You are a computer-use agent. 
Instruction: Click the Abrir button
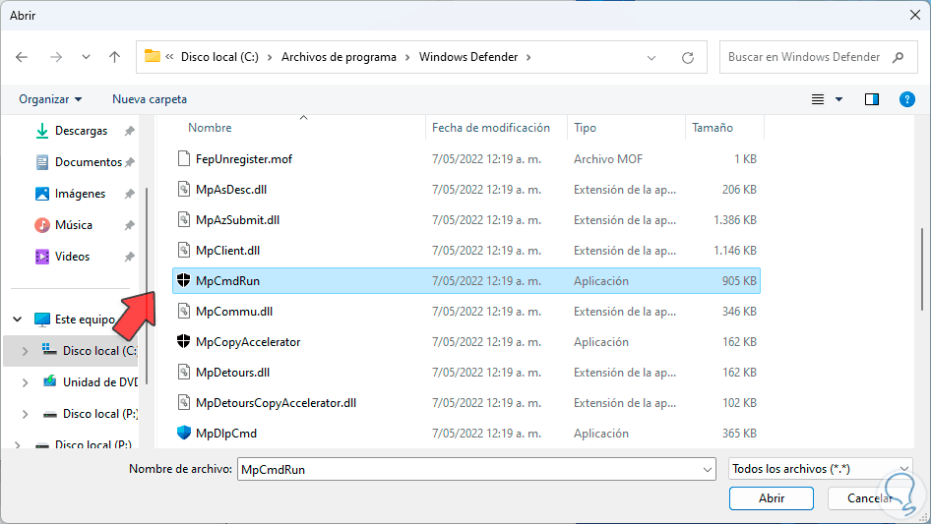772,498
